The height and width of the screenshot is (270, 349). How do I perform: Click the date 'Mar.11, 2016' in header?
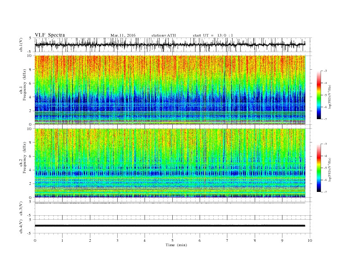123,35
